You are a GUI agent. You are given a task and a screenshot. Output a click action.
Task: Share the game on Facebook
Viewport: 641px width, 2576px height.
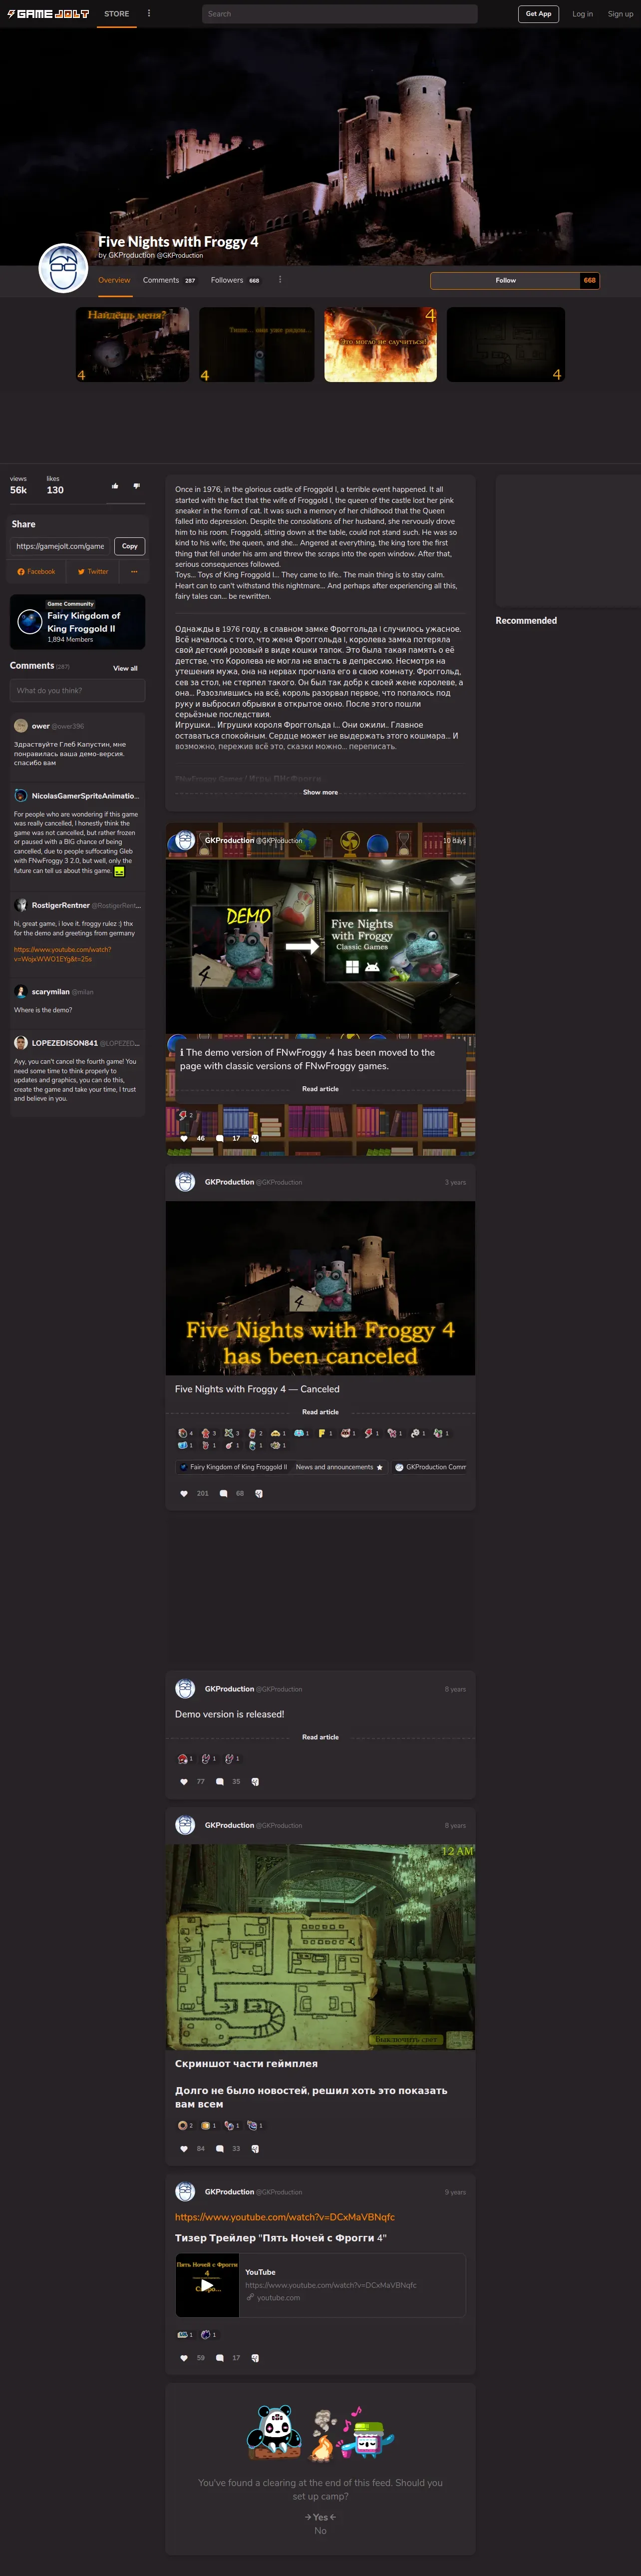tap(37, 571)
